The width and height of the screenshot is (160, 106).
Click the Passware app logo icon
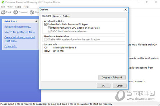pyautogui.click(x=3, y=2)
